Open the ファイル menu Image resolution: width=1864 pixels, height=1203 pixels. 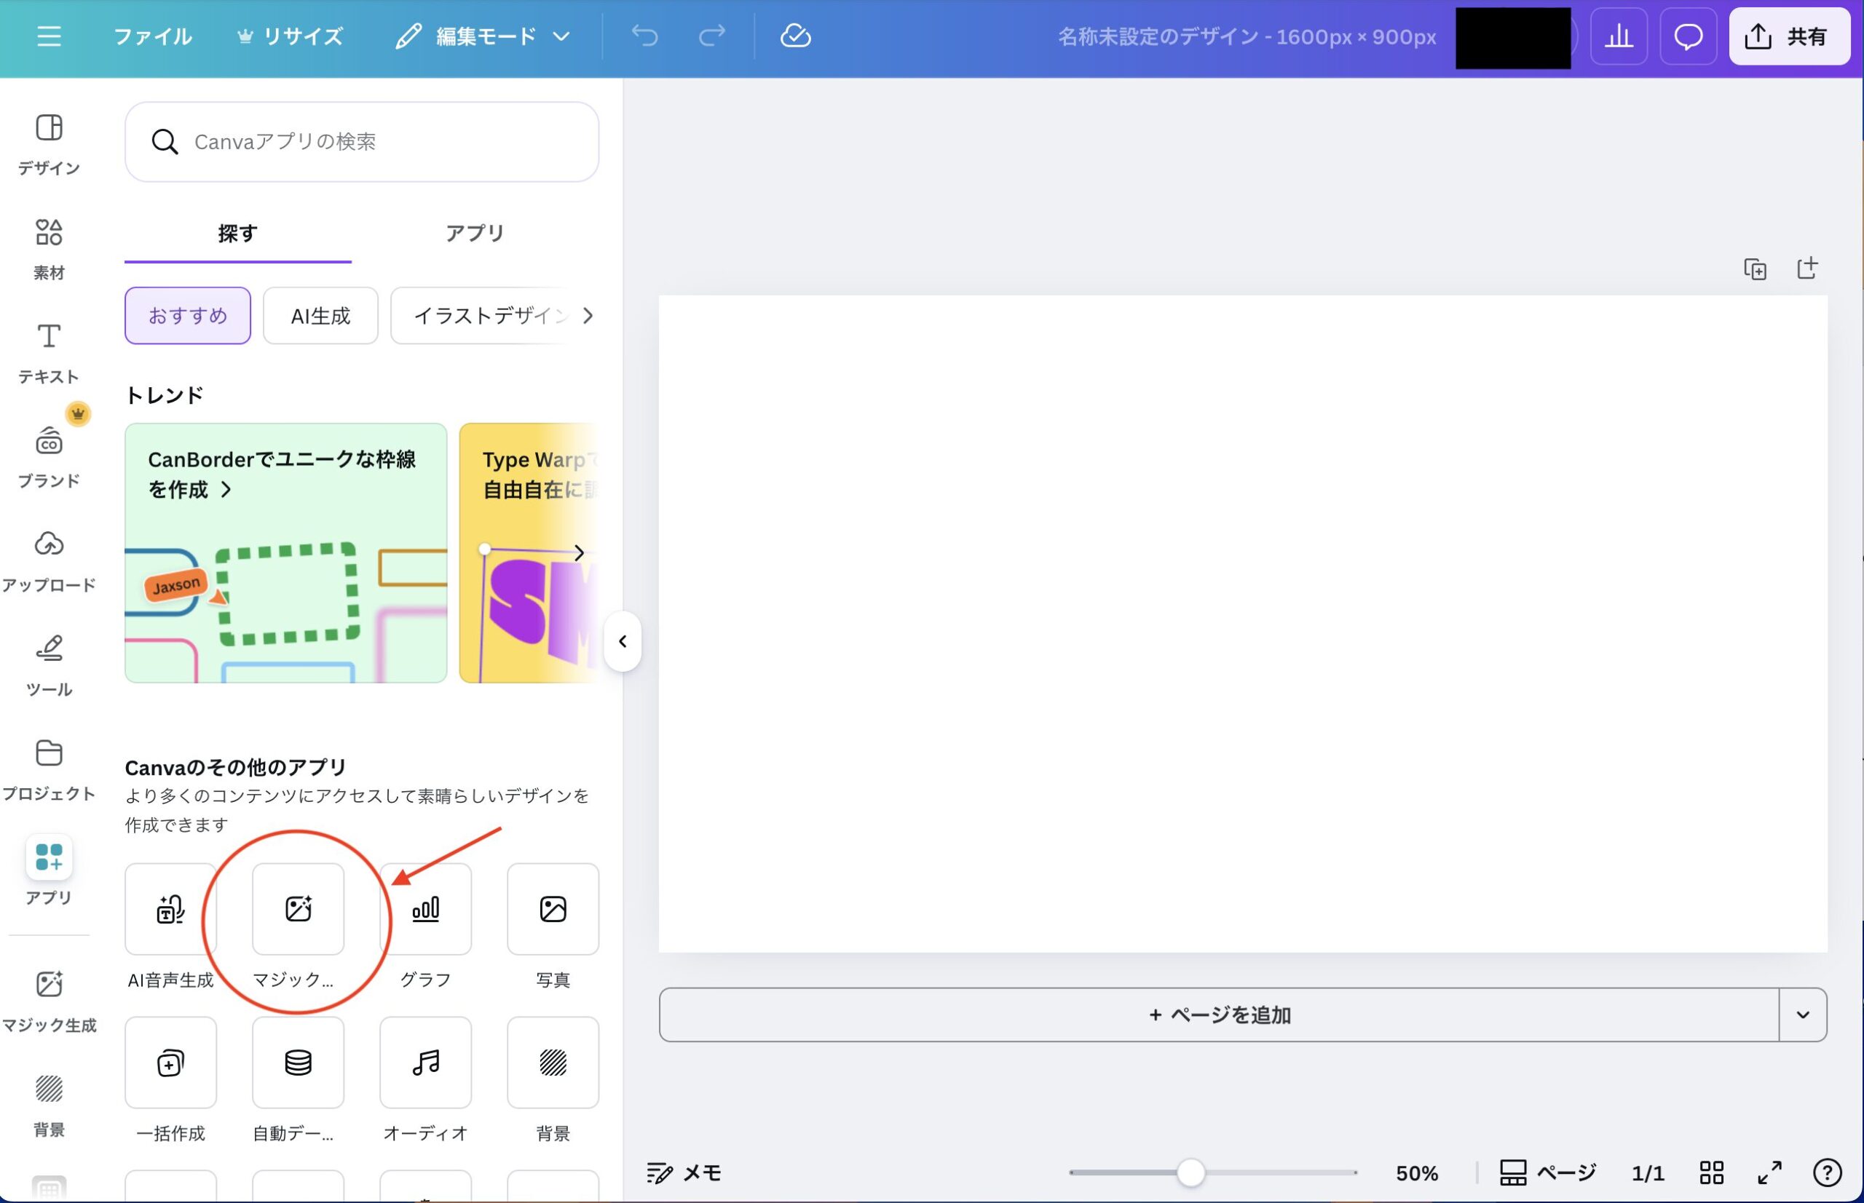(152, 36)
